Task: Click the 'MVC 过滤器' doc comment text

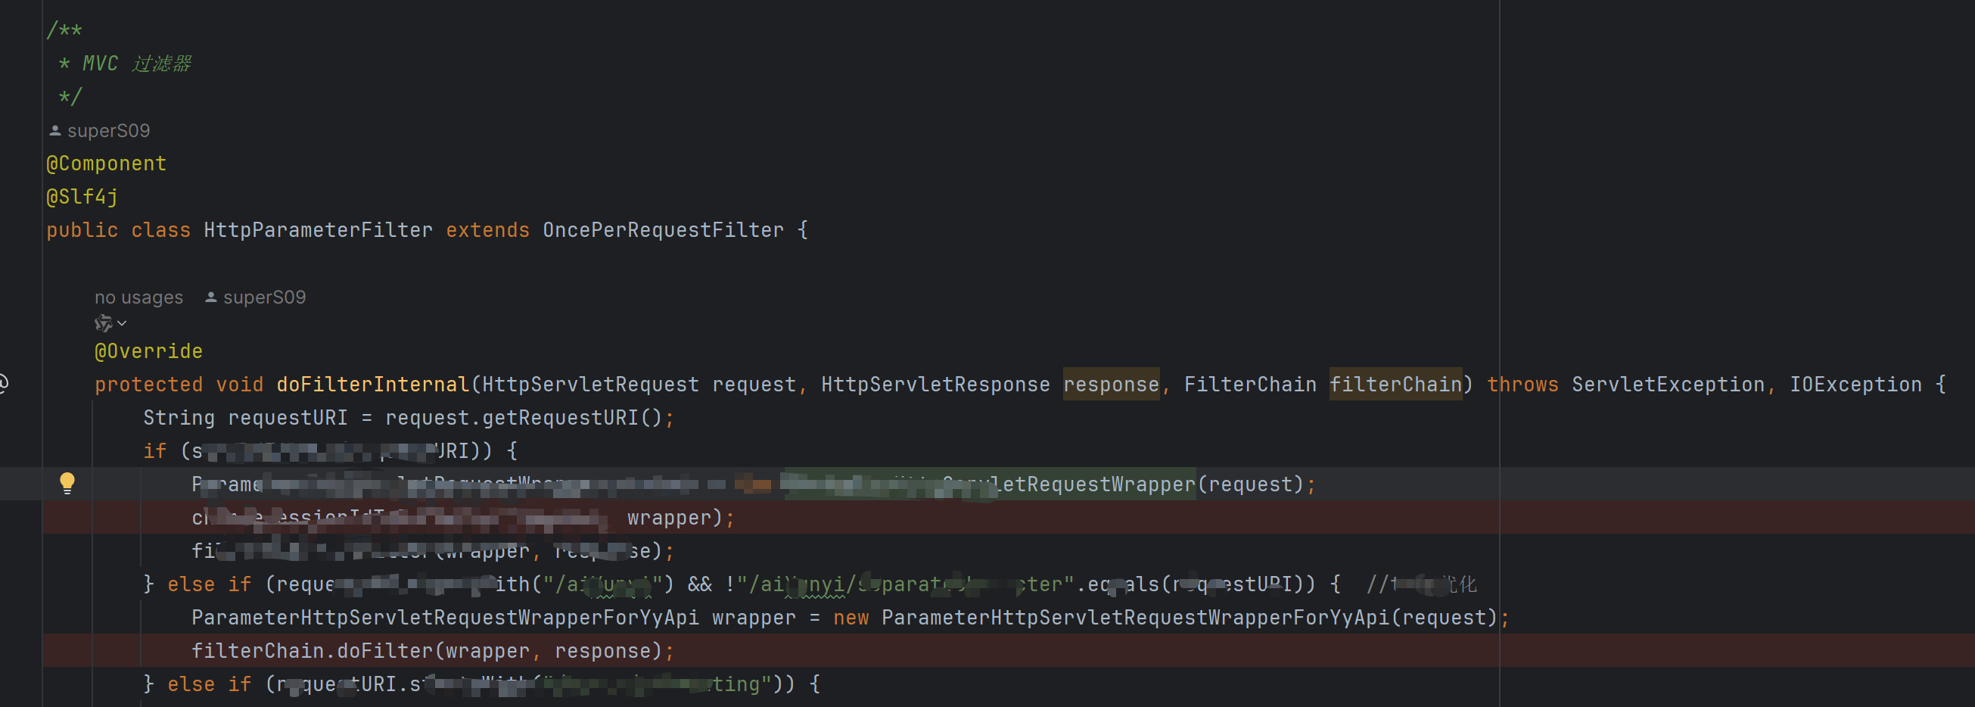Action: (x=137, y=64)
